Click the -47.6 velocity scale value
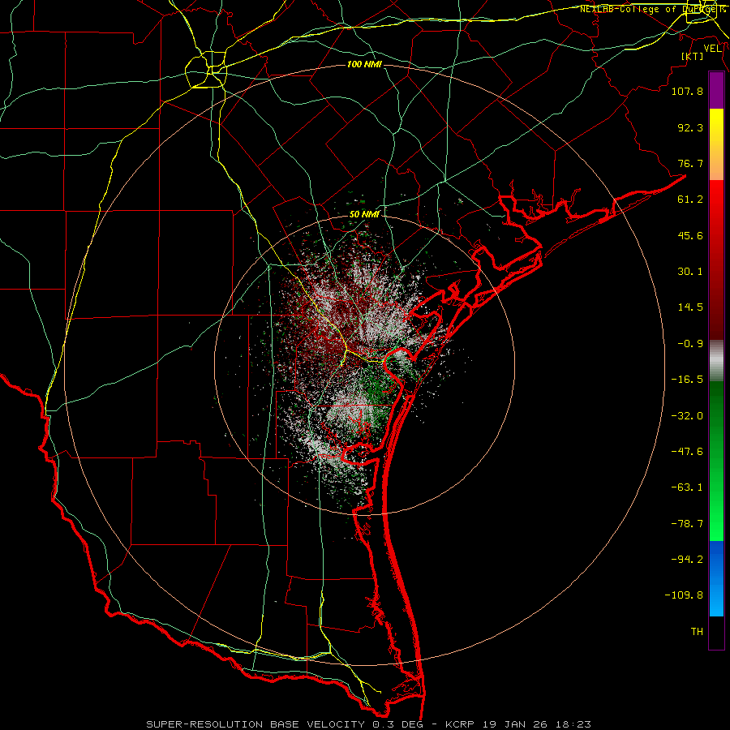The width and height of the screenshot is (730, 730). tap(687, 452)
